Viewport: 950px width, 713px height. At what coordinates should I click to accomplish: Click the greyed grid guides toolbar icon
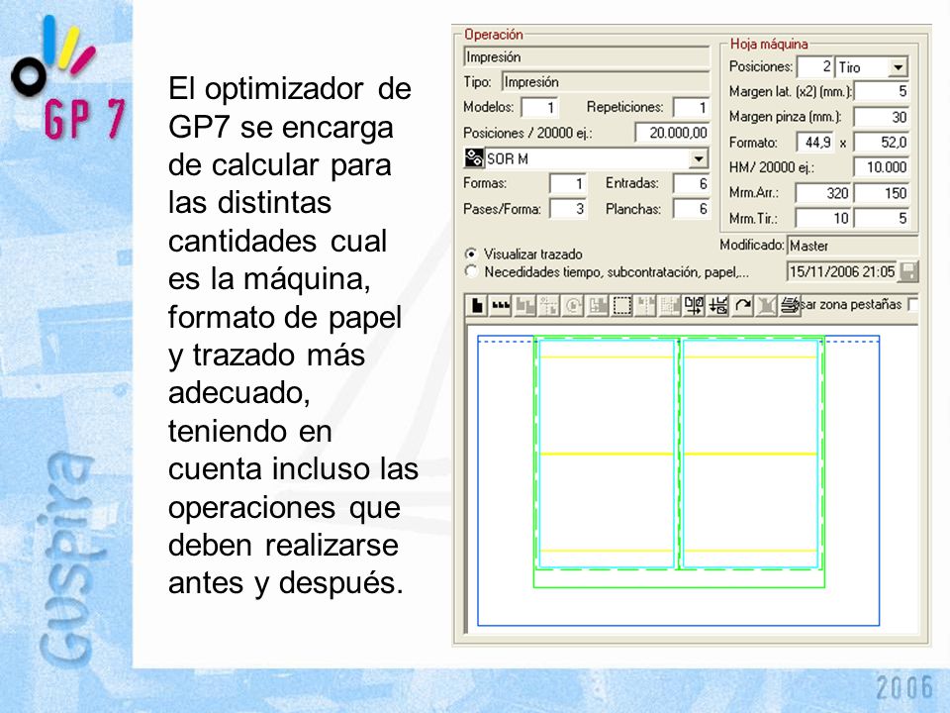coord(549,305)
